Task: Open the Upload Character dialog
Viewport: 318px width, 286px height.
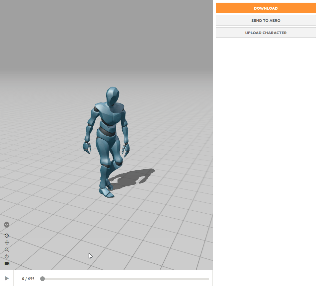Action: pos(265,33)
